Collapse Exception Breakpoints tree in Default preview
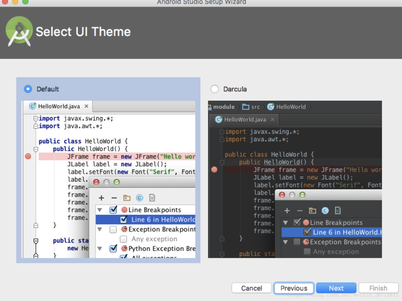This screenshot has width=402, height=301. click(100, 229)
